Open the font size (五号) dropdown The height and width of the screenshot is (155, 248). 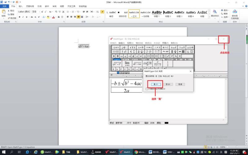[x=39, y=12]
